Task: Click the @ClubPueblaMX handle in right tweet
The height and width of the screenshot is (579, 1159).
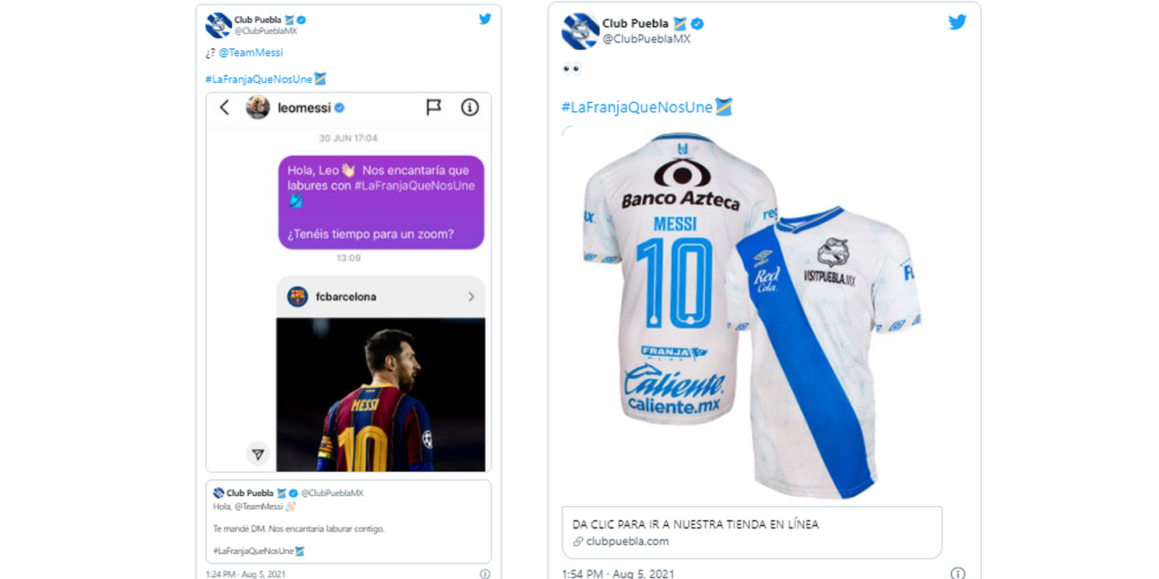Action: (646, 39)
